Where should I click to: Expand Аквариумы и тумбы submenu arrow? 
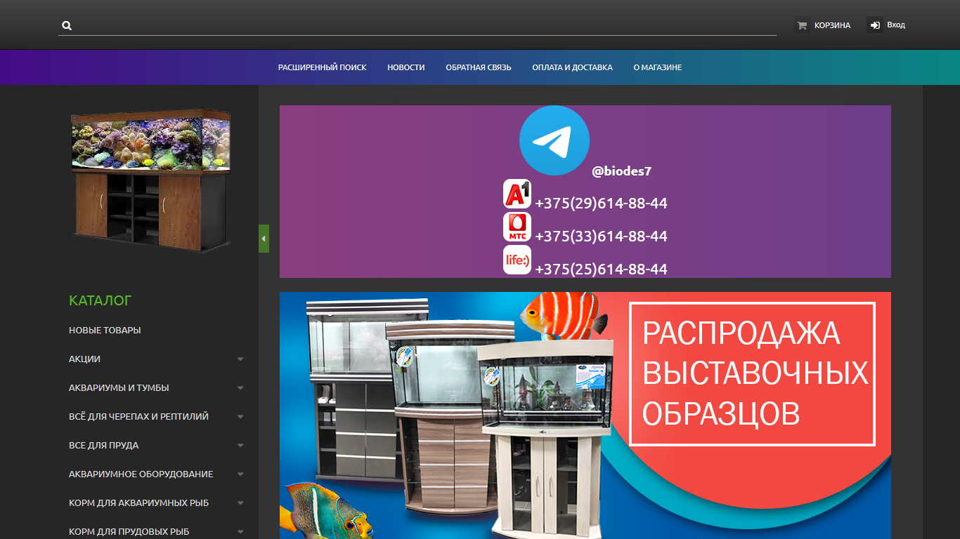240,387
